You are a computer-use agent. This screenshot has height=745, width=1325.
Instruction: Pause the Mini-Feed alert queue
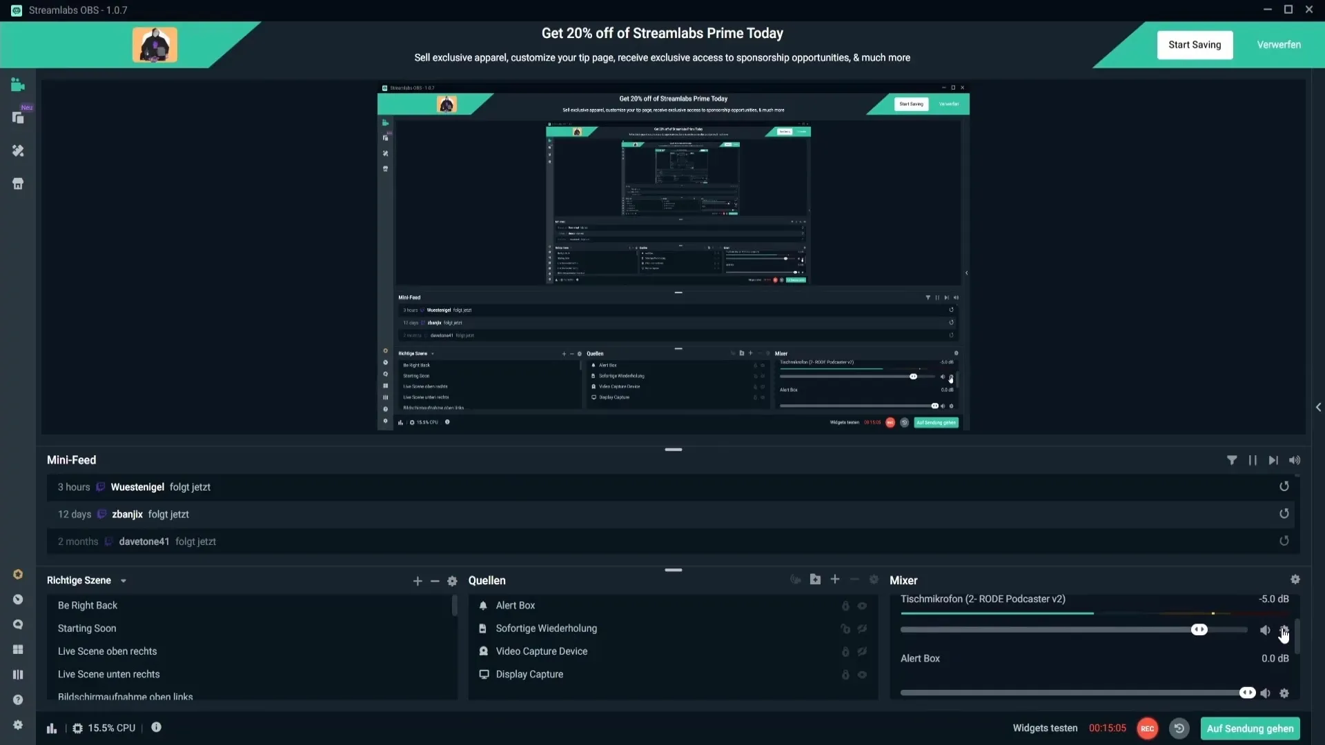[x=1253, y=460]
